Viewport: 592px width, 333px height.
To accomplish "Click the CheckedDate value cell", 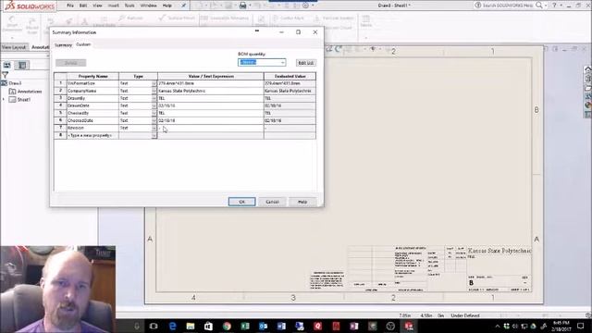I will point(211,120).
